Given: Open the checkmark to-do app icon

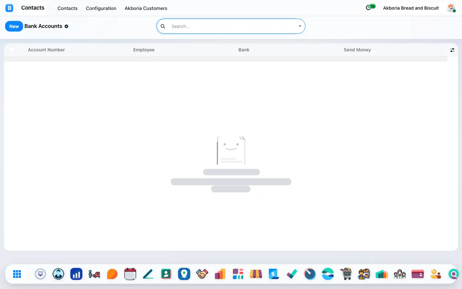Looking at the screenshot, I should point(292,274).
